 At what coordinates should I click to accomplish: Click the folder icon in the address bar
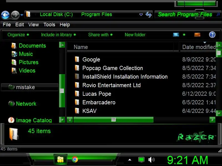(28, 14)
